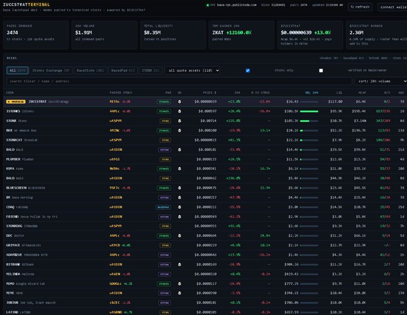Click the refresh button
407x315 pixels.
click(360, 7)
